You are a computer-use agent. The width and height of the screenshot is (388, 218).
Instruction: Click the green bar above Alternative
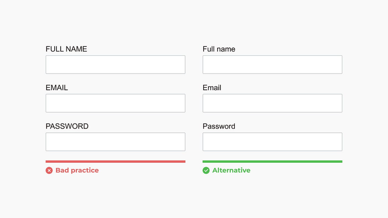[273, 162]
